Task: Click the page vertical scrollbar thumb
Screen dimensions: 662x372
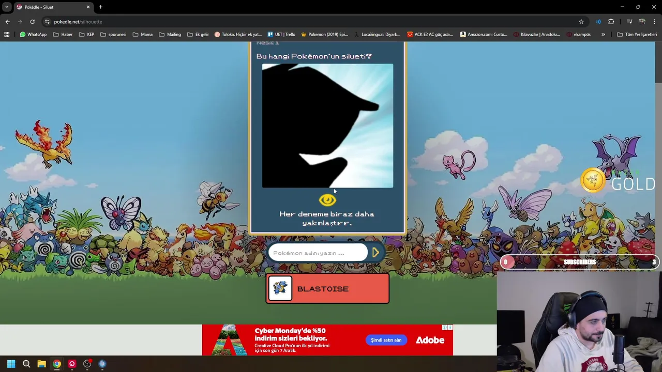Action: (658, 62)
